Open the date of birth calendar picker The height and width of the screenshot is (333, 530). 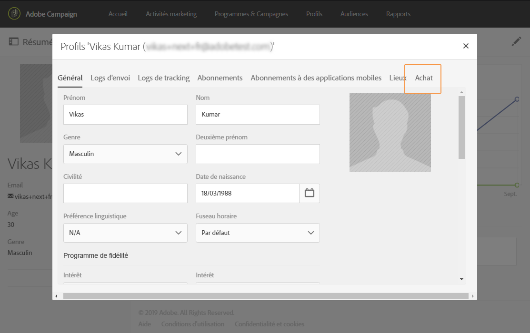(x=310, y=193)
